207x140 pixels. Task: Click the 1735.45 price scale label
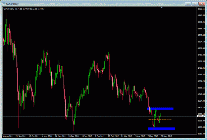point(201,68)
